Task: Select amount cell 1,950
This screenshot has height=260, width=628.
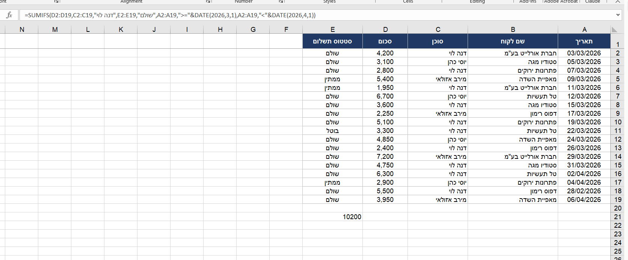Action: tap(385, 88)
